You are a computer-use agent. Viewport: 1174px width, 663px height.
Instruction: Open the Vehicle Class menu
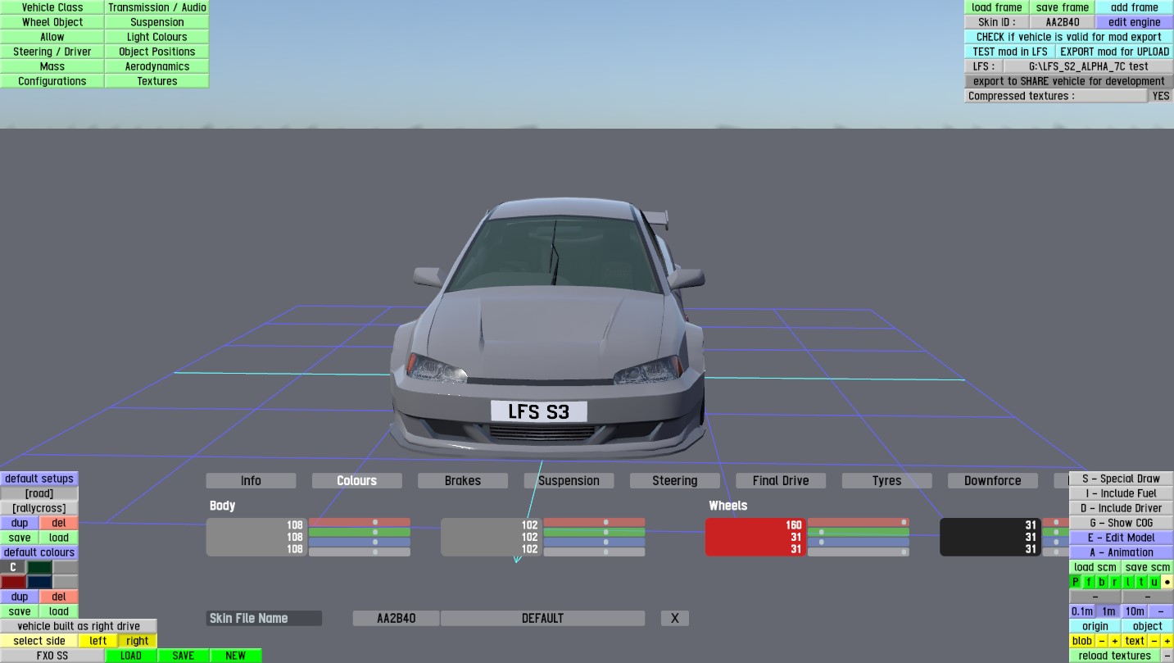click(x=52, y=7)
